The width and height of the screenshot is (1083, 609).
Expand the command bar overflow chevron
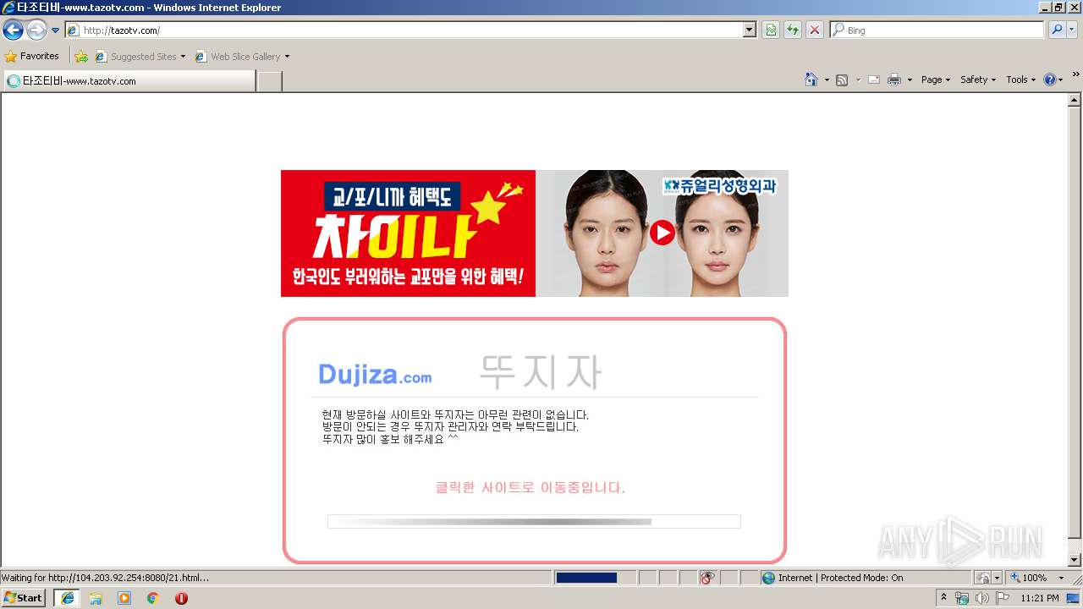1075,74
